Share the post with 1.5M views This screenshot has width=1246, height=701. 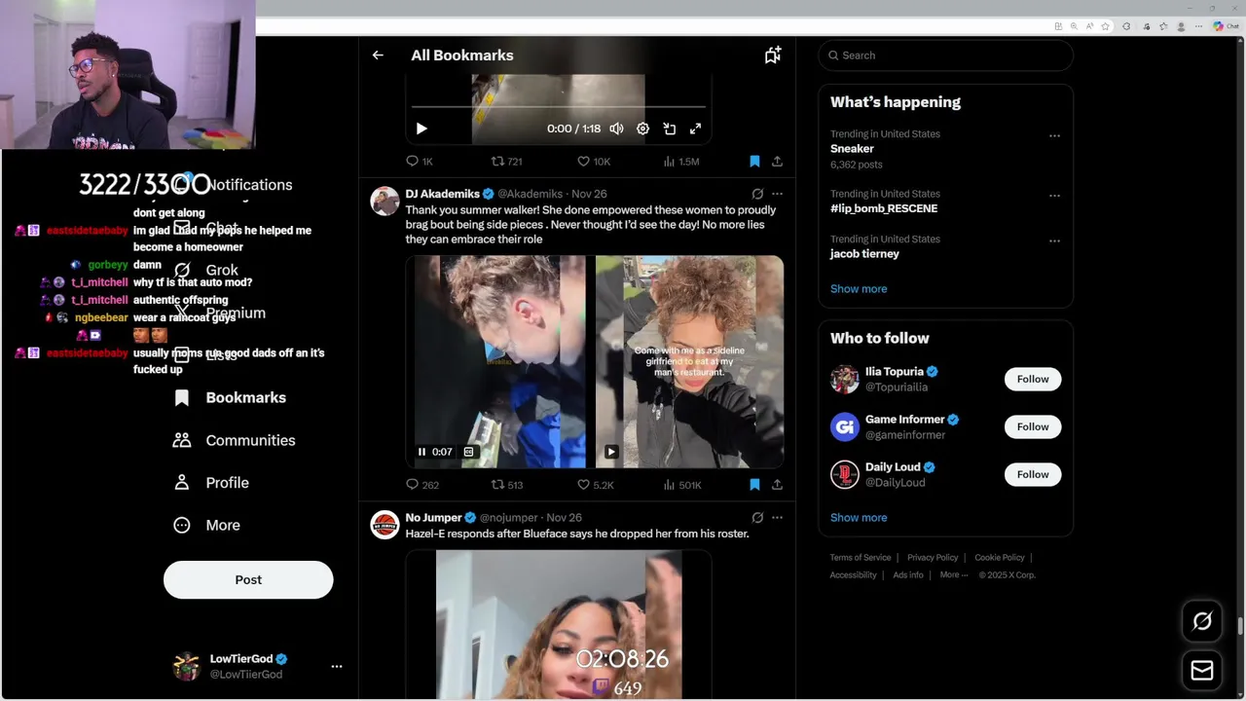click(777, 162)
